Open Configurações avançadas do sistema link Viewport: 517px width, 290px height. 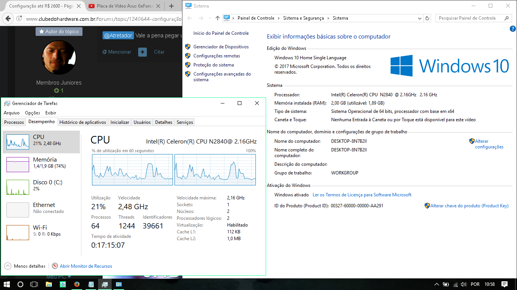[222, 77]
